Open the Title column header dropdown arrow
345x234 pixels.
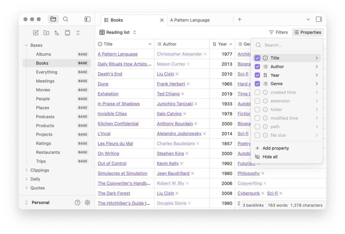pos(150,44)
